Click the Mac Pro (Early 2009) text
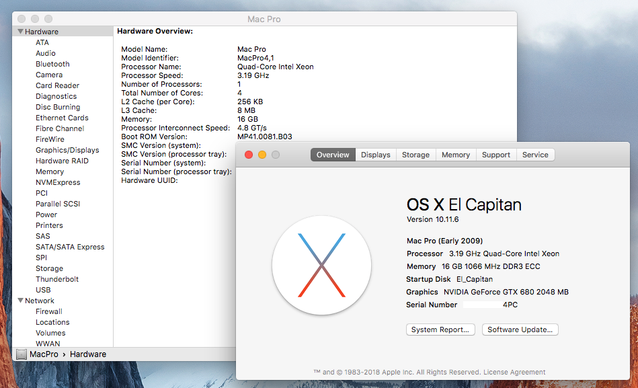The image size is (638, 388). [445, 241]
